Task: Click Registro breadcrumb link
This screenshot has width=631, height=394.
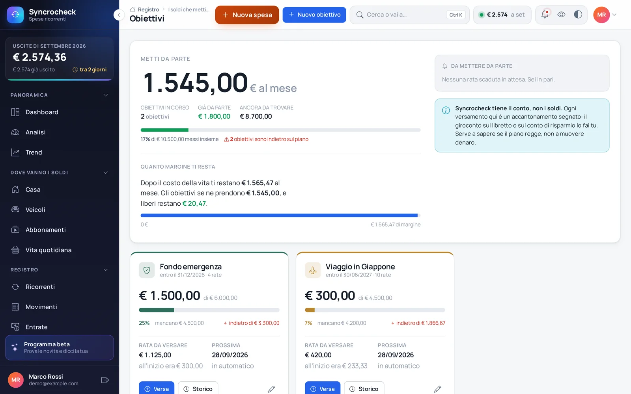Action: 148,9
